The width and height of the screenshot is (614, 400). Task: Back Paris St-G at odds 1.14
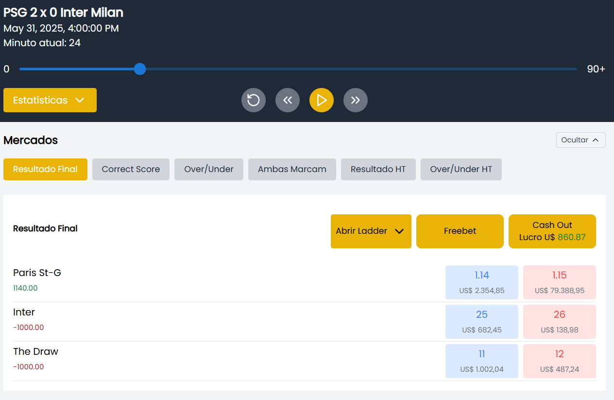481,282
